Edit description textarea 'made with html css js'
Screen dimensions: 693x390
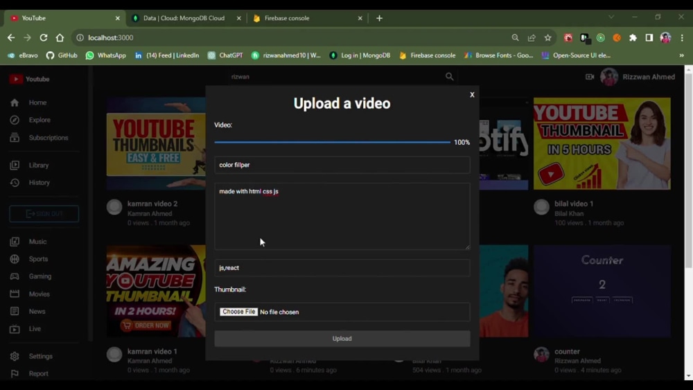point(342,216)
